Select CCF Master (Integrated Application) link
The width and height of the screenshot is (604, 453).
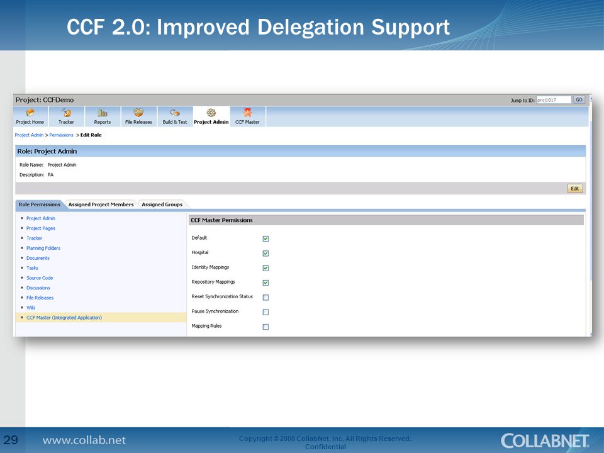(x=64, y=318)
